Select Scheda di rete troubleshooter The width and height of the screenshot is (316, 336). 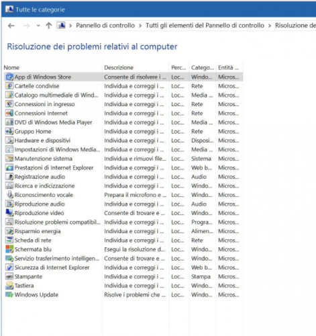(123, 240)
